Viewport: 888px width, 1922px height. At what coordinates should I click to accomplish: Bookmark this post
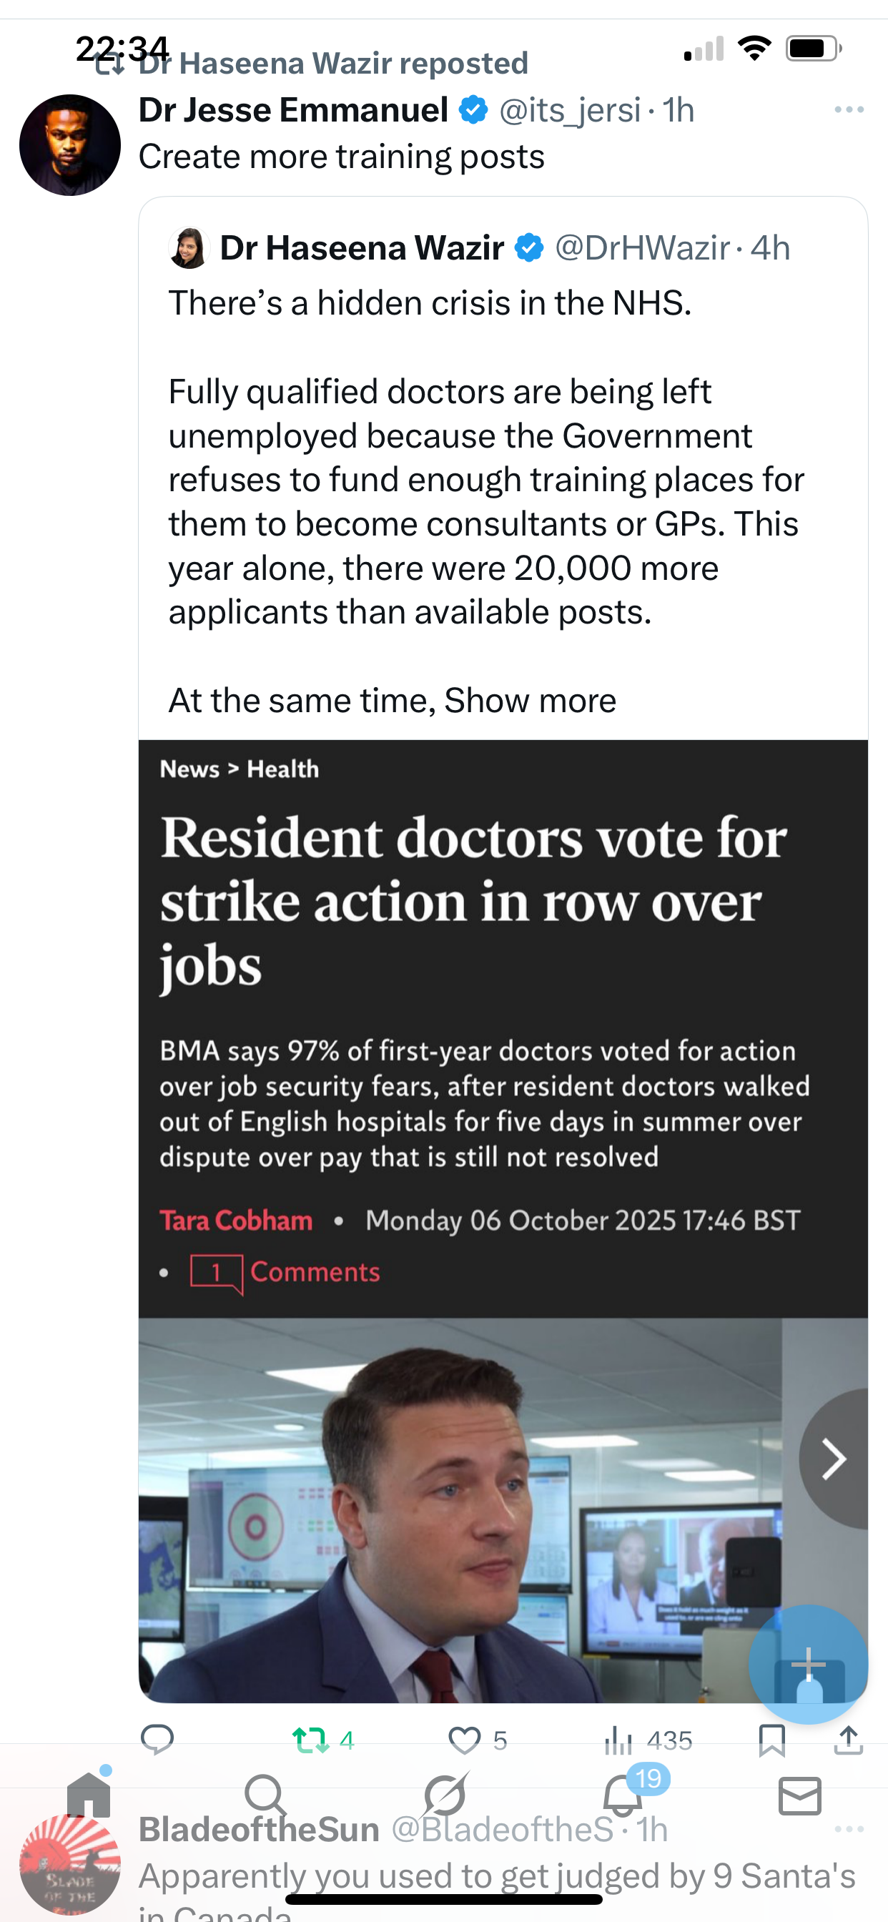pyautogui.click(x=771, y=1740)
